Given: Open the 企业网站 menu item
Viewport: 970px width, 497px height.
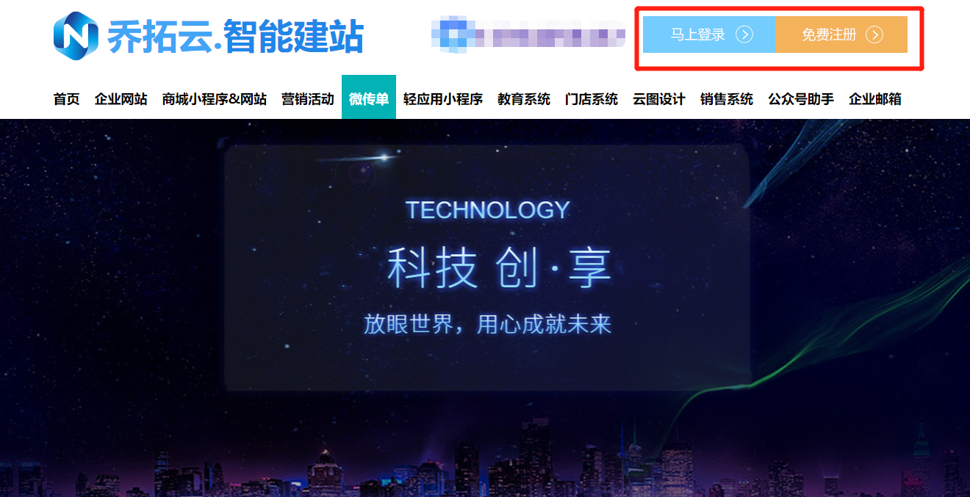Looking at the screenshot, I should coord(121,99).
